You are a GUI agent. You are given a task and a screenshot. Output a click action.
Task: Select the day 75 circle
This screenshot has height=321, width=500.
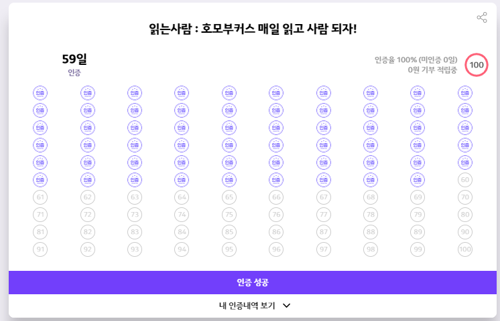click(x=229, y=215)
